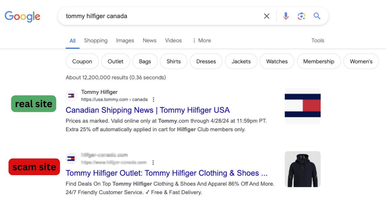Clear the search box with X icon

[x=266, y=16]
